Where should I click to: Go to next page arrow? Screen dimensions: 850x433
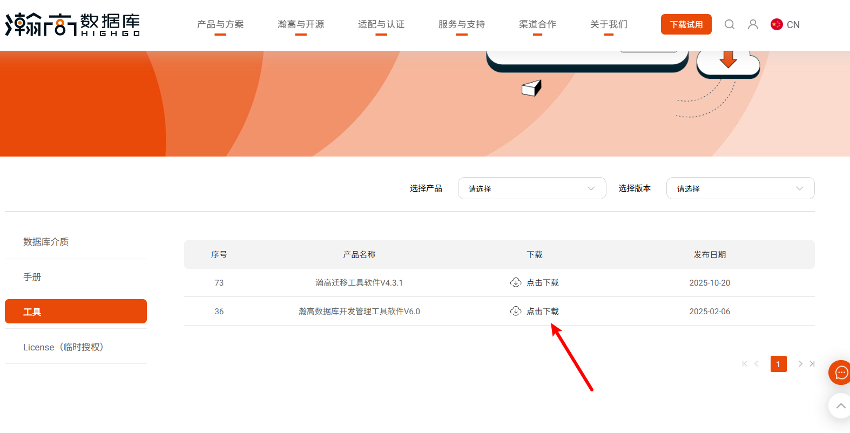coord(800,364)
